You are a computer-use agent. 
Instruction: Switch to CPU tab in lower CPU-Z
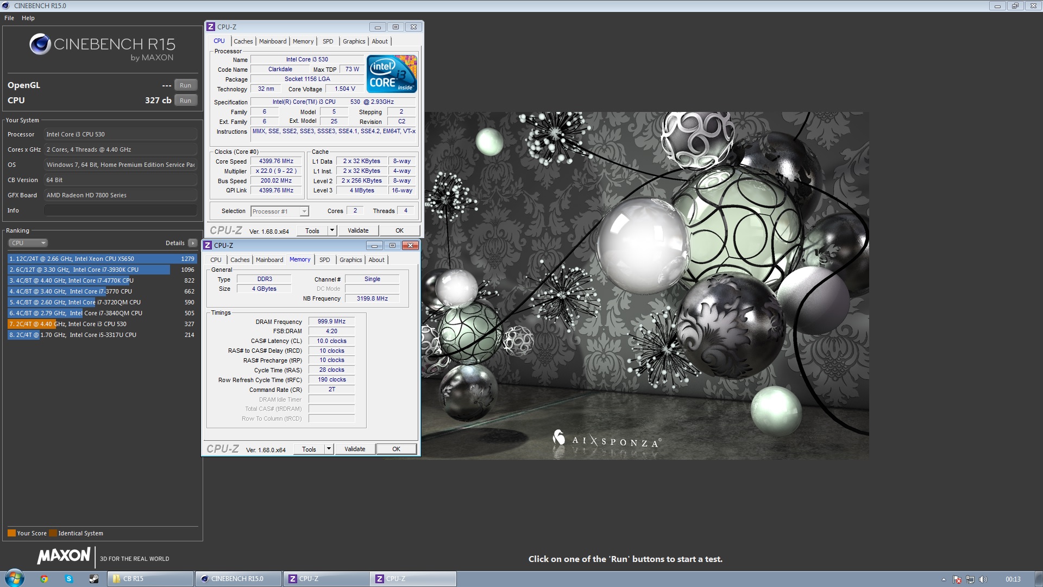coord(216,260)
